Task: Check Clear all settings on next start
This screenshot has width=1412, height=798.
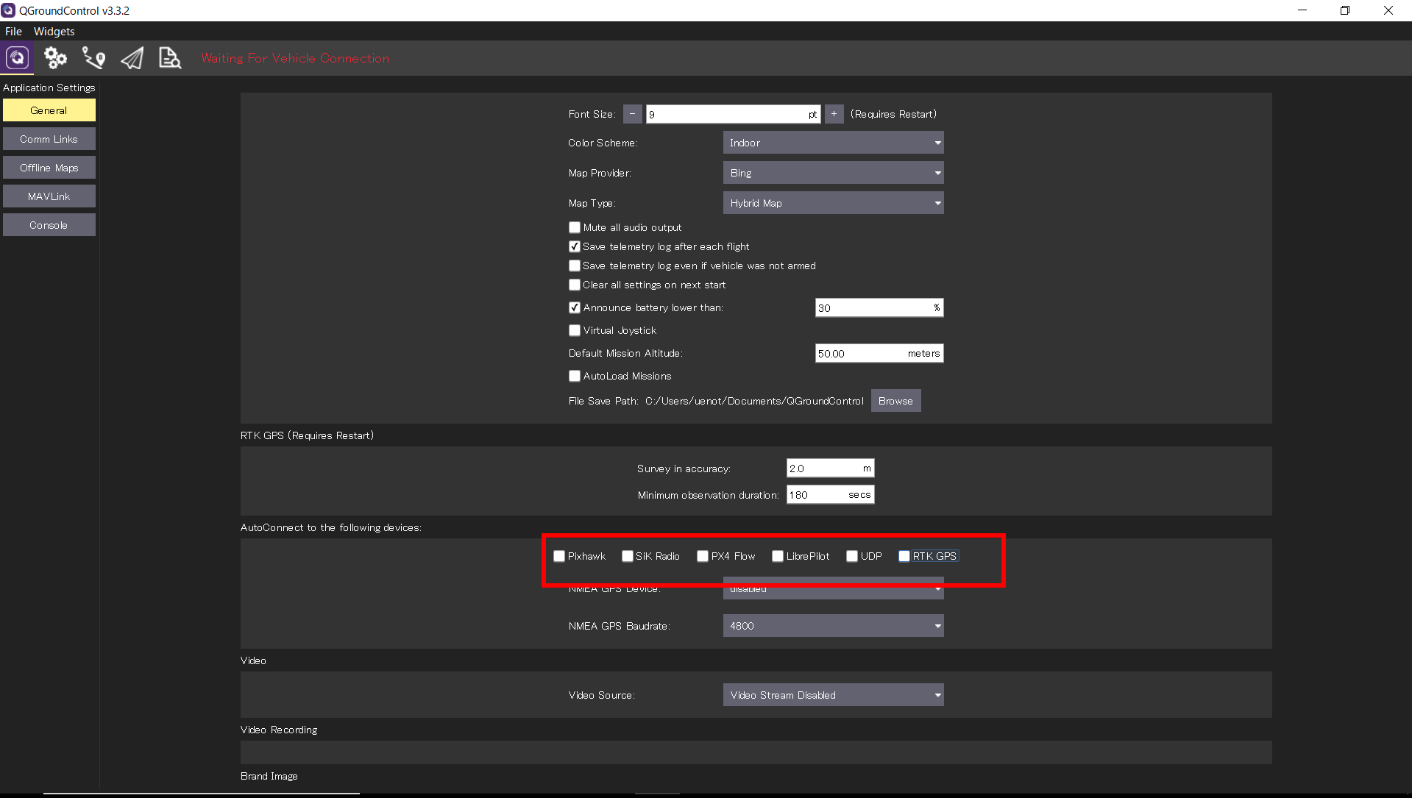Action: [575, 285]
